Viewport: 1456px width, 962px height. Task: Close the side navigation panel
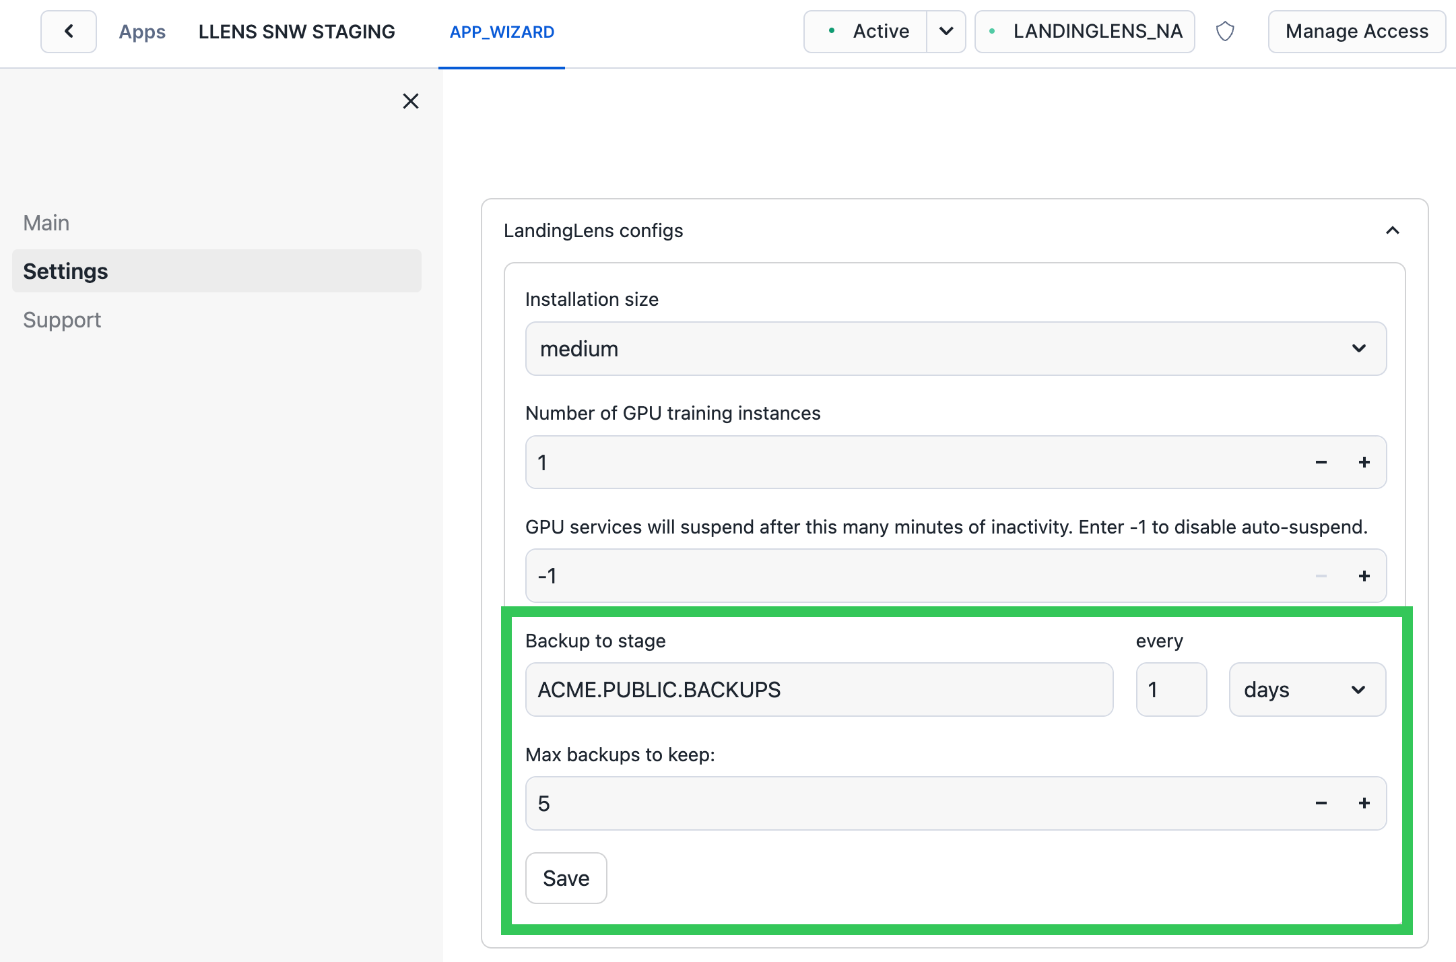[410, 101]
